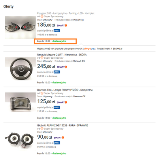Click the highlighted kup do 16:00 dostawa jutro text

(x=51, y=41)
